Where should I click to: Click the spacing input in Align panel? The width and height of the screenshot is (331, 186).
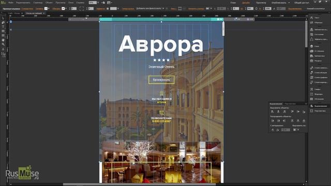285,130
